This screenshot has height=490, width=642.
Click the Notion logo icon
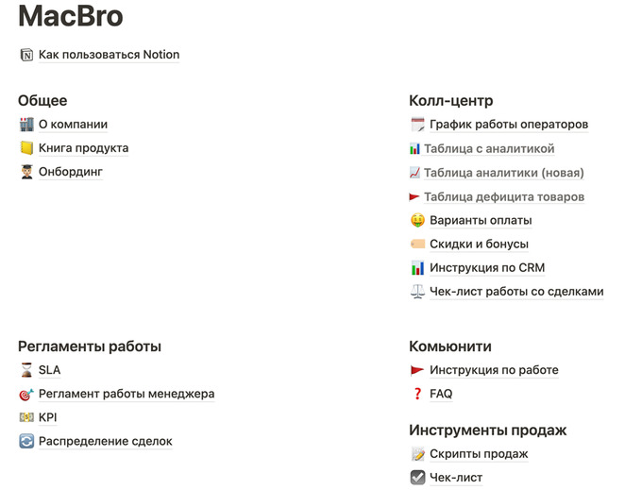(x=26, y=55)
